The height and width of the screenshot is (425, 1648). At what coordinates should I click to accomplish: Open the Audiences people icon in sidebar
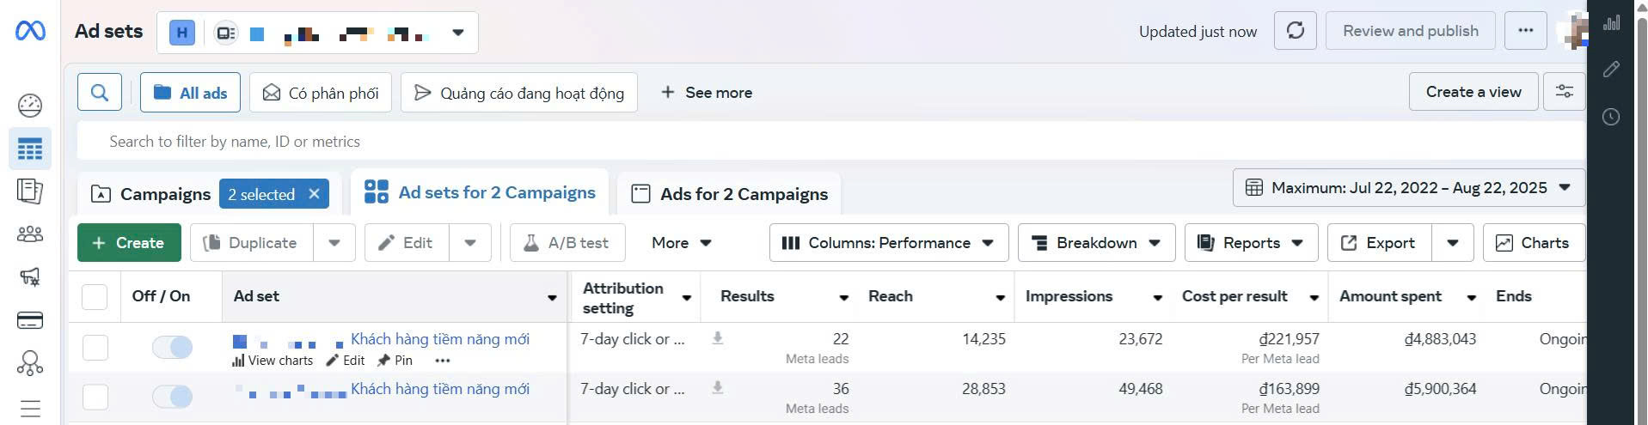coord(30,234)
